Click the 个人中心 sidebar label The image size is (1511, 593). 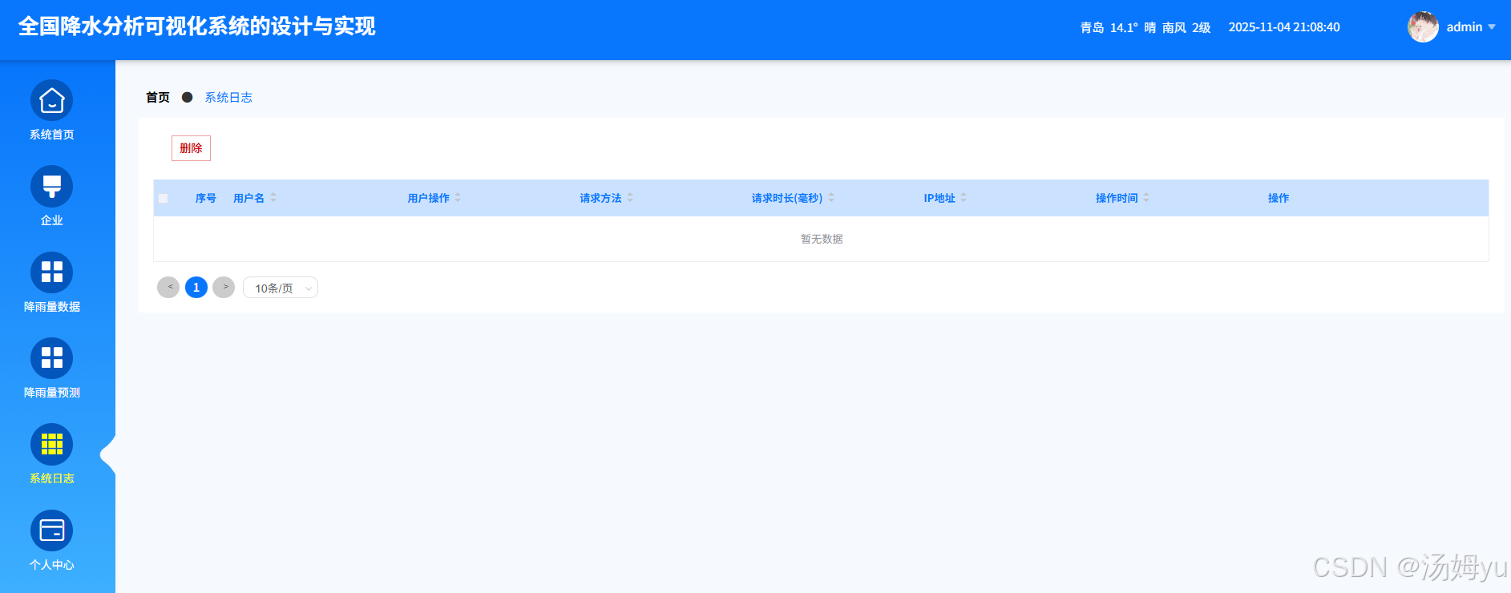pyautogui.click(x=52, y=565)
